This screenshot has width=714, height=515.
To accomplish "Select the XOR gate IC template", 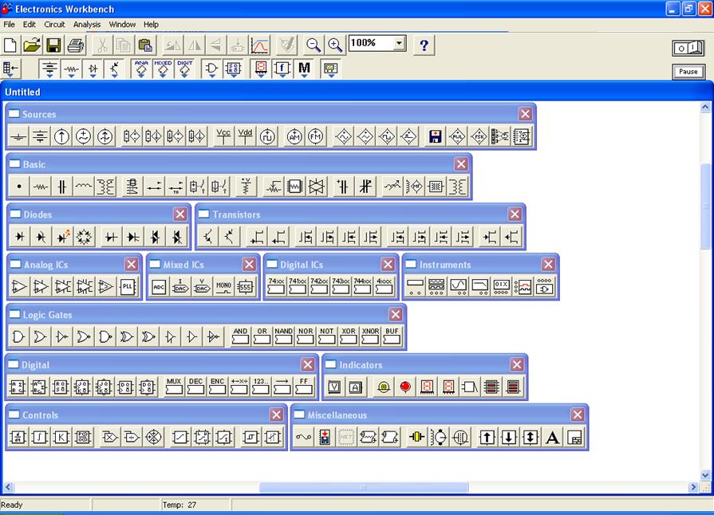I will click(349, 336).
